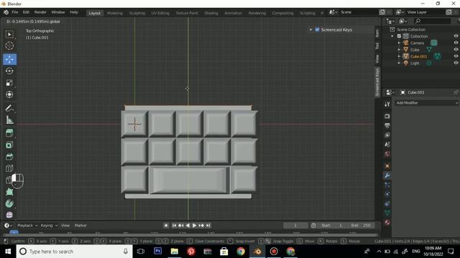Open the Scene properties tab

(x=387, y=144)
